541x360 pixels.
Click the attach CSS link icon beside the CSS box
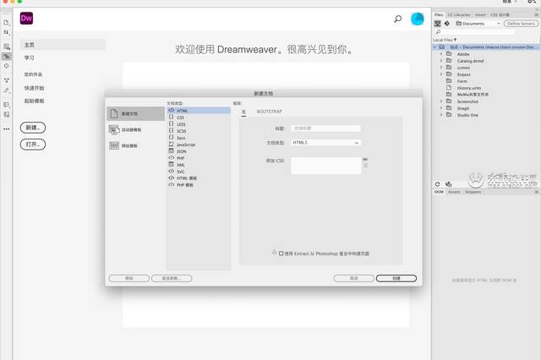(365, 160)
